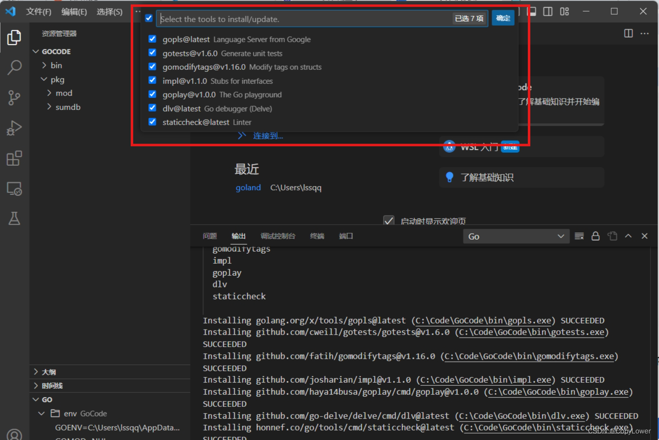Clear the output panel

pyautogui.click(x=579, y=236)
